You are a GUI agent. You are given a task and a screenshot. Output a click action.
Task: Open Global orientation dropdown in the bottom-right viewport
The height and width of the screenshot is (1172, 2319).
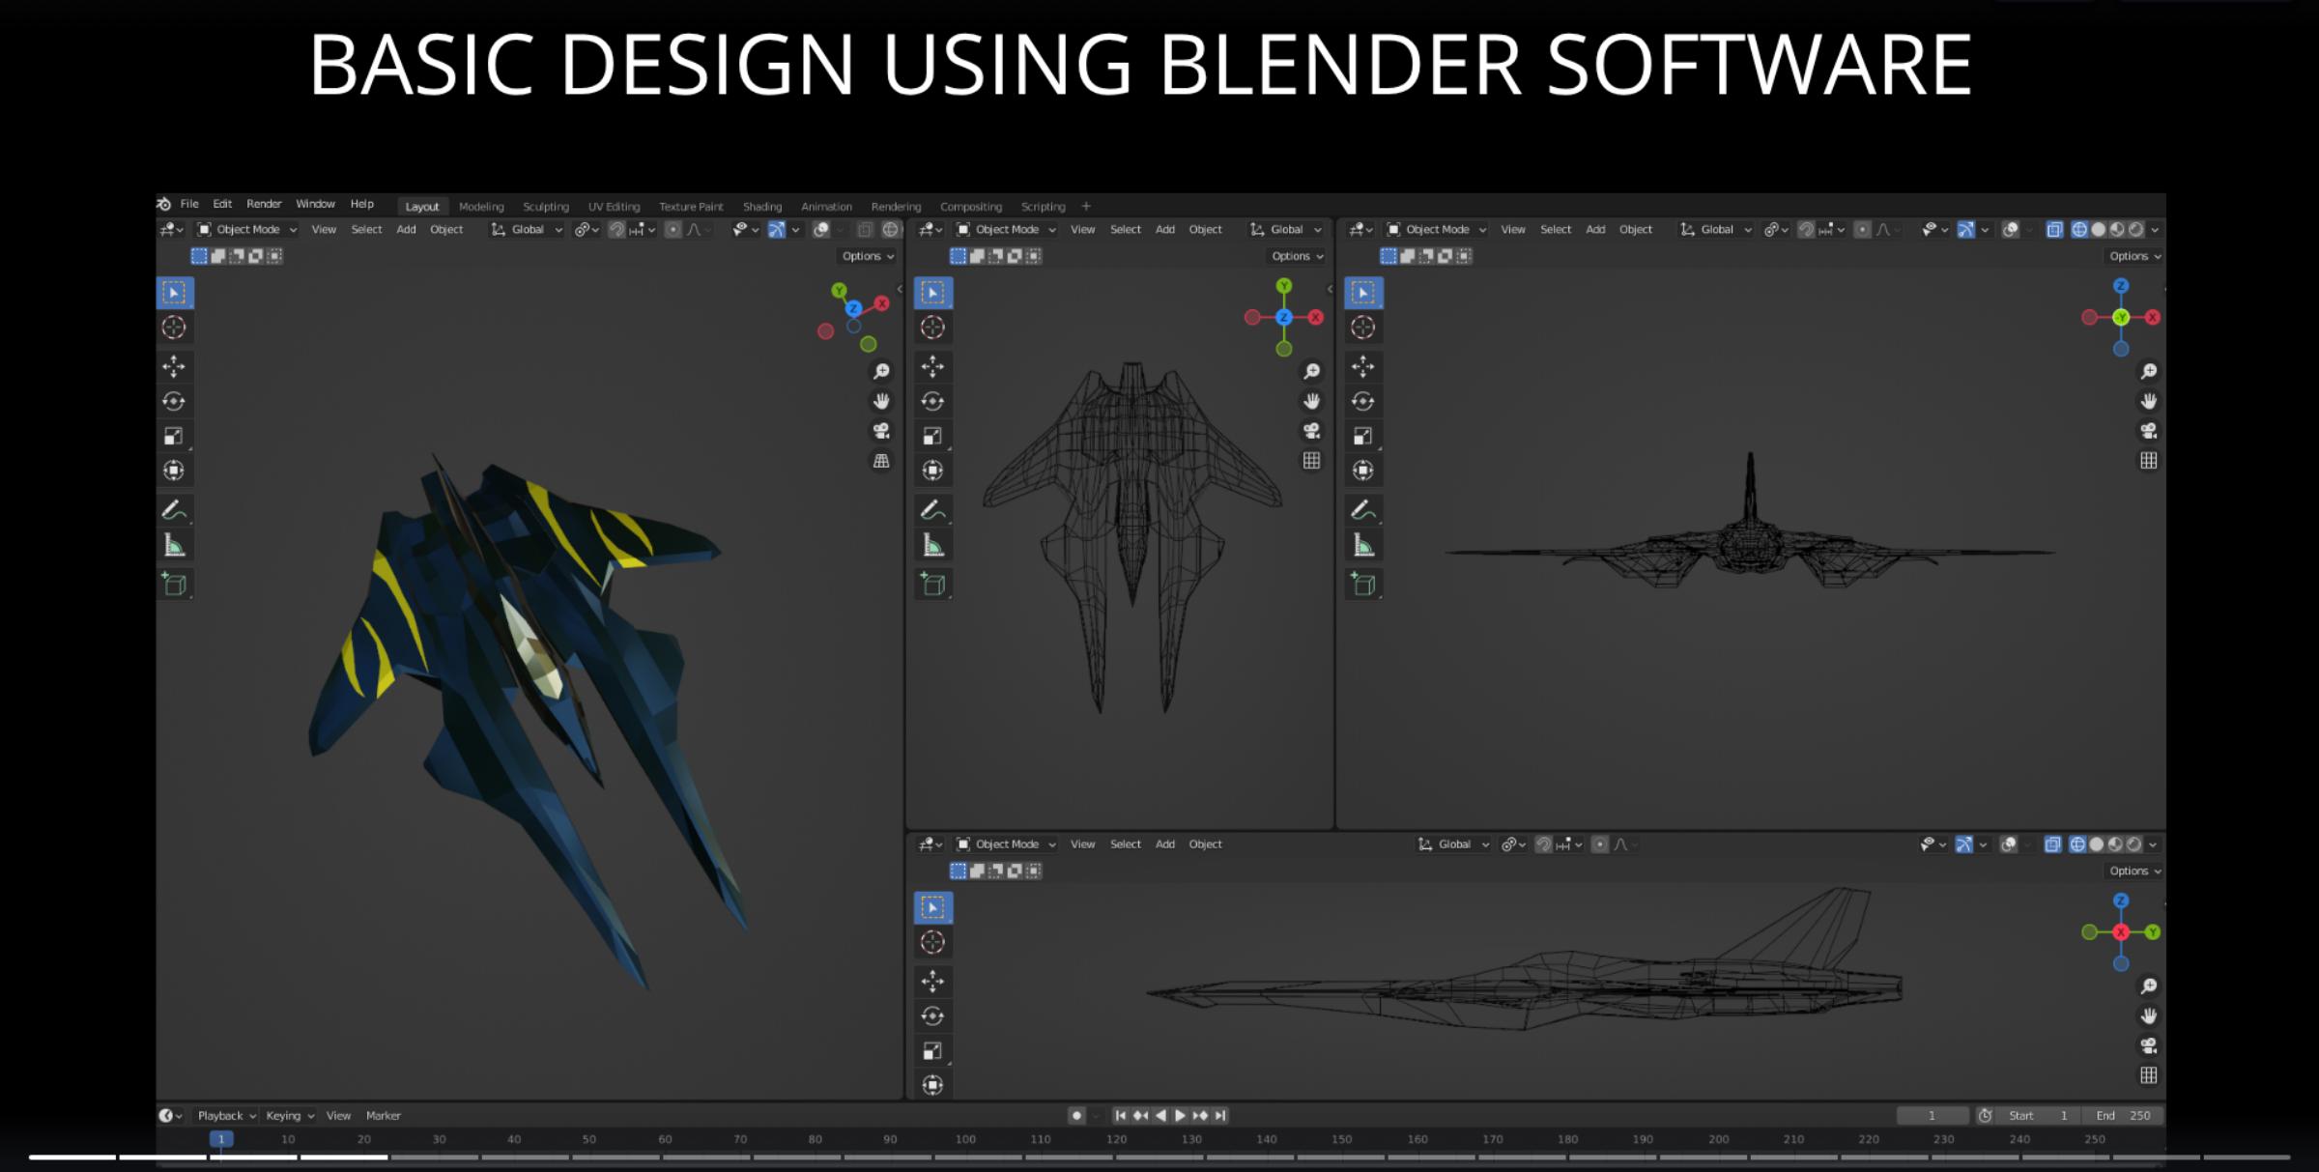point(1454,843)
